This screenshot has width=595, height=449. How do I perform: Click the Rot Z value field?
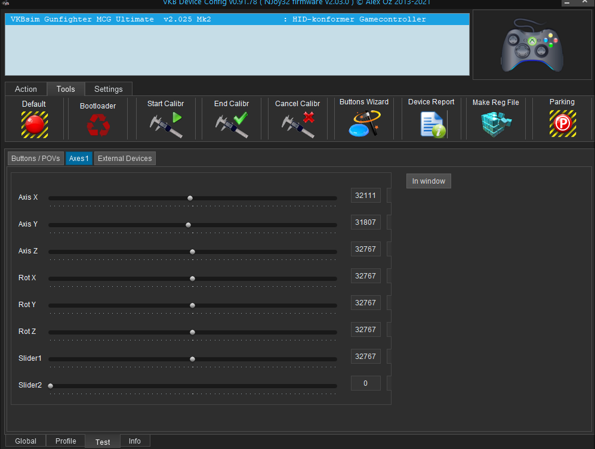(x=365, y=330)
